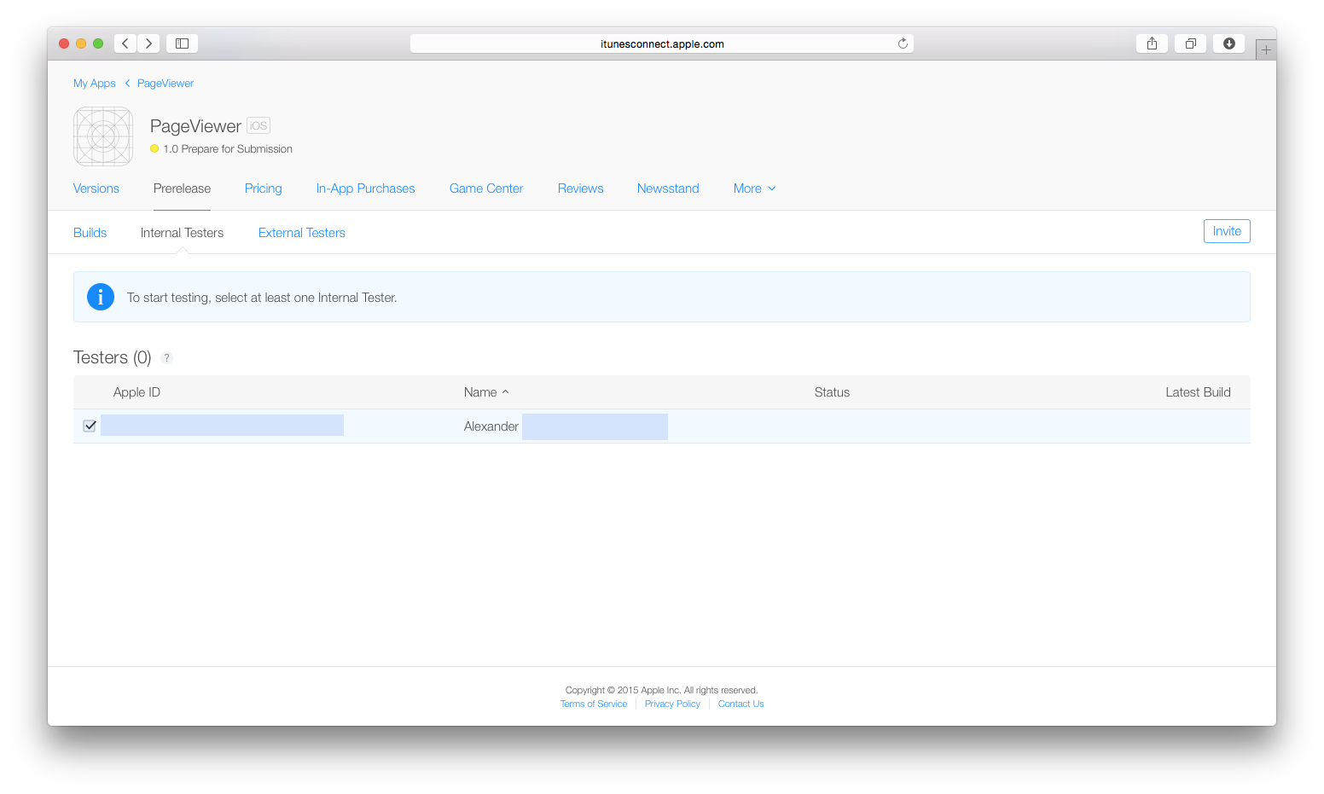This screenshot has height=794, width=1324.
Task: Click the Invite button
Action: pyautogui.click(x=1227, y=230)
